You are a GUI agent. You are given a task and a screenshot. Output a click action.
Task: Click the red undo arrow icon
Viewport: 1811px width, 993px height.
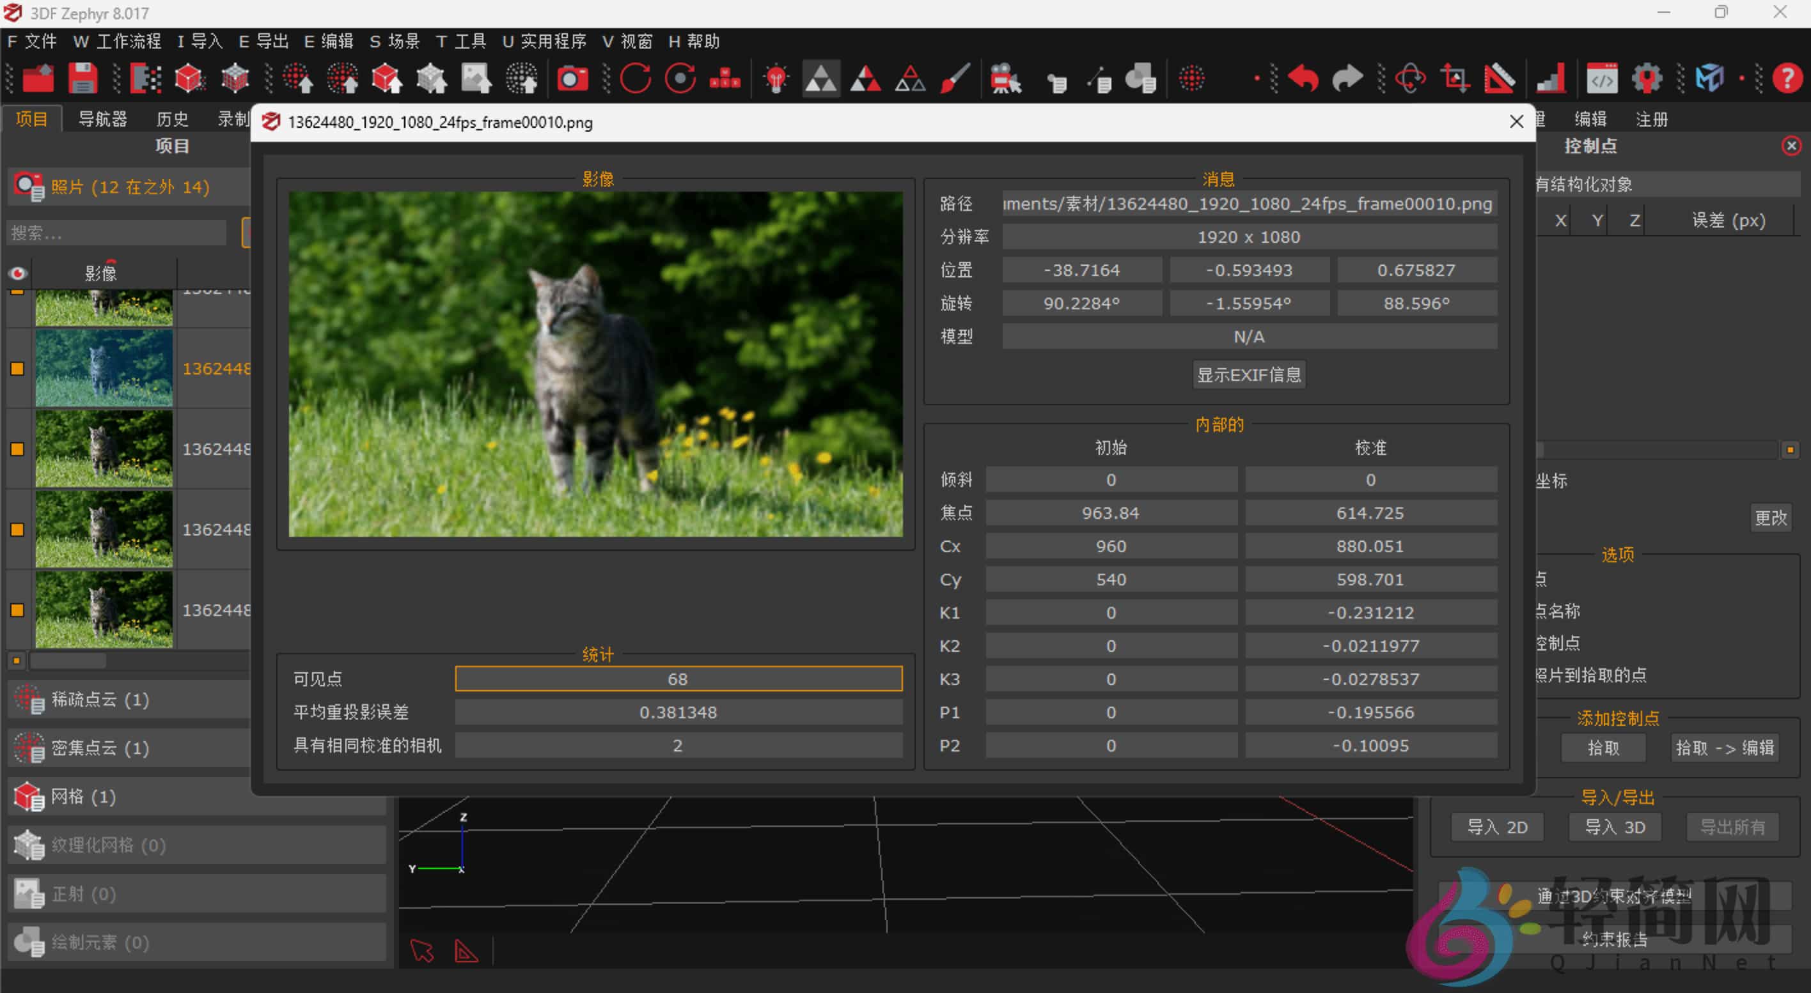(1303, 78)
